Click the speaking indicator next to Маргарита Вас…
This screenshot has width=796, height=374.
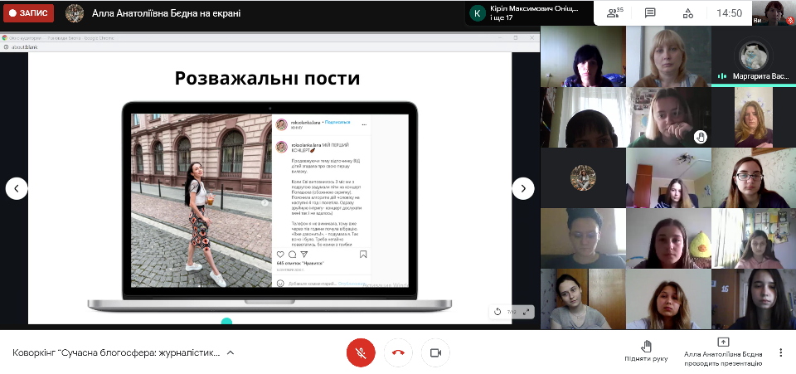point(722,76)
